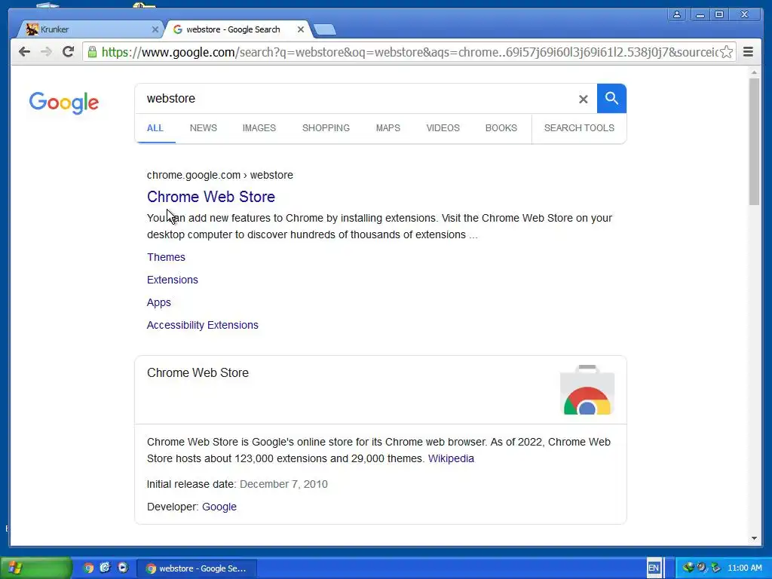This screenshot has height=579, width=772.
Task: Reload the page with the refresh icon
Action: click(68, 52)
